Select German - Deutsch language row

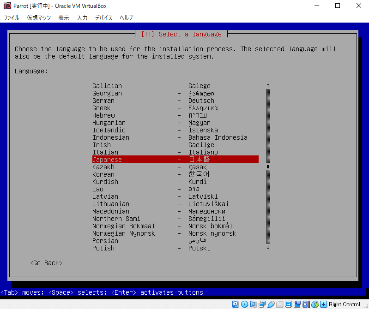click(x=175, y=101)
